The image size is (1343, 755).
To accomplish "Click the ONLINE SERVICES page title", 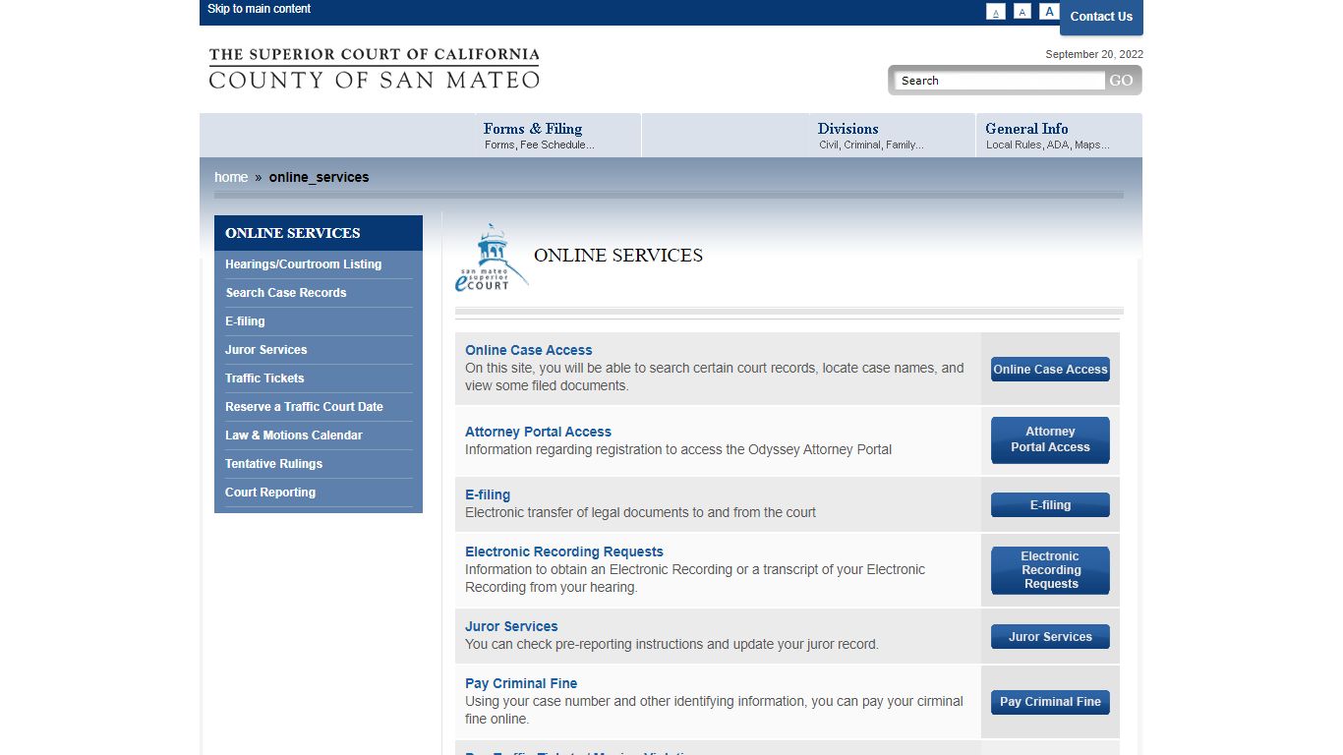I will pyautogui.click(x=618, y=256).
